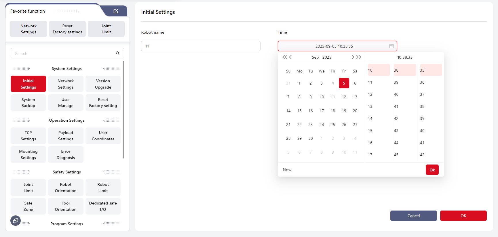Click the sidebar vertical scrollbar

point(123,109)
